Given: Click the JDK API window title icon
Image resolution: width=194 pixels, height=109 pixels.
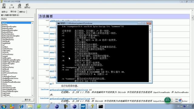Looking at the screenshot, I should tap(1, 2).
